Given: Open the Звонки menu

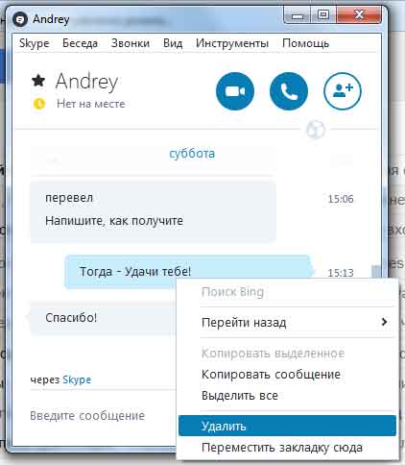Looking at the screenshot, I should (131, 43).
